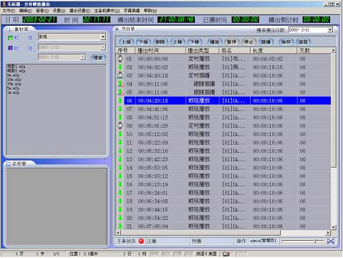This screenshot has width=343, height=258.
Task: Click the 读取 load button
Action: click(303, 42)
